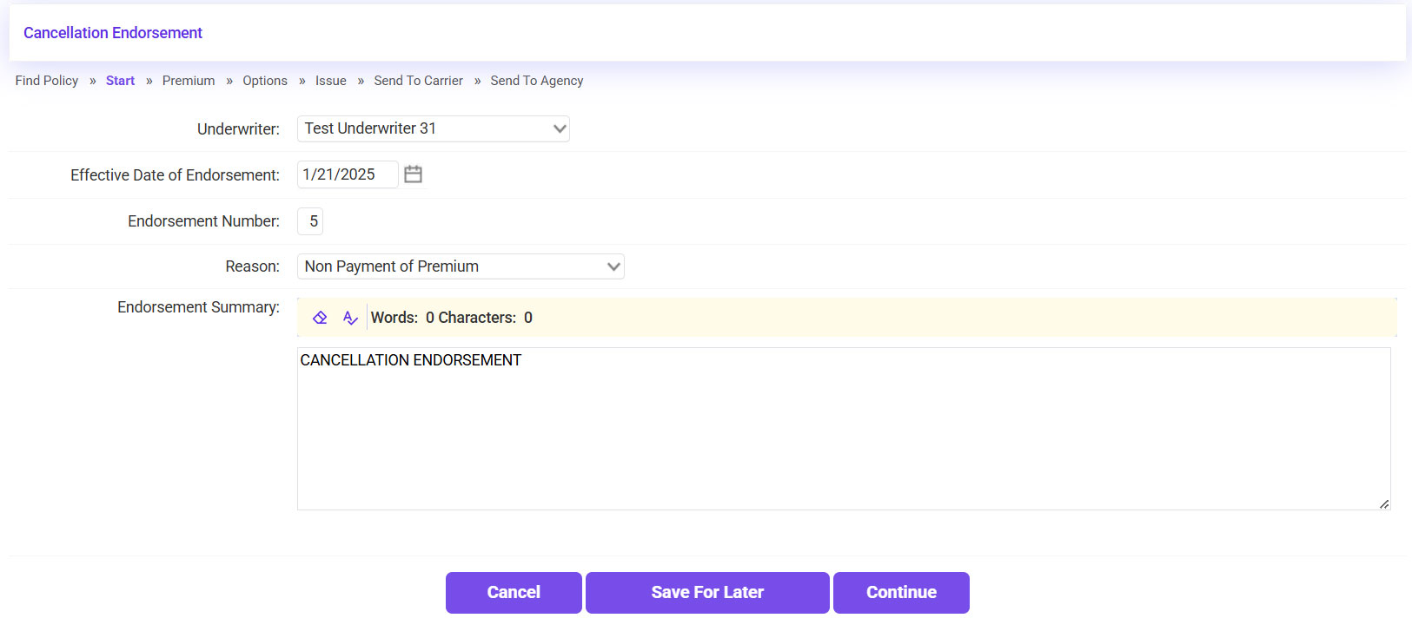Viewport: 1412px width, 618px height.
Task: Click Save For Later button
Action: click(707, 593)
